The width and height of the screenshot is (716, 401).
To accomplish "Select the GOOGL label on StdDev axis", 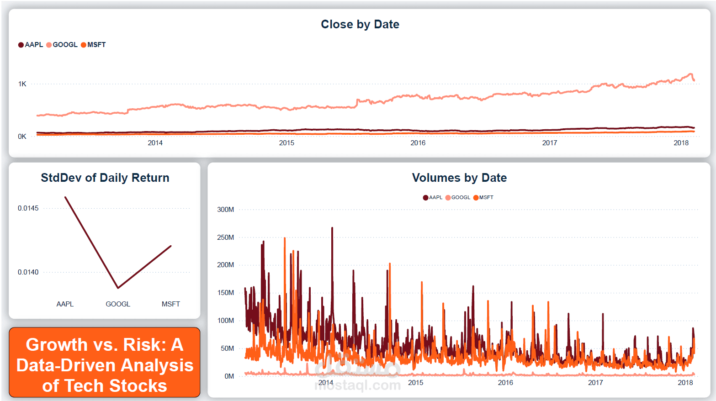I will [117, 303].
